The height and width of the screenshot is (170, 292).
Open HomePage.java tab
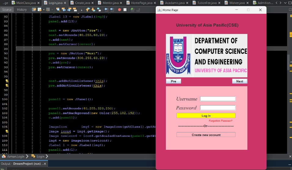tap(142, 3)
